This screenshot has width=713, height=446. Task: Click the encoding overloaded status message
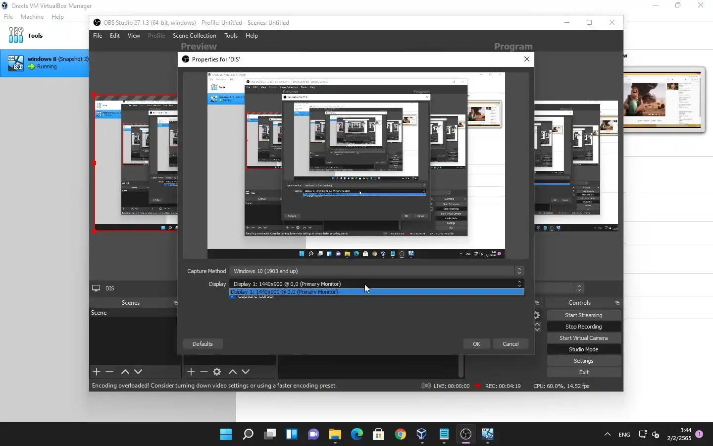[214, 386]
